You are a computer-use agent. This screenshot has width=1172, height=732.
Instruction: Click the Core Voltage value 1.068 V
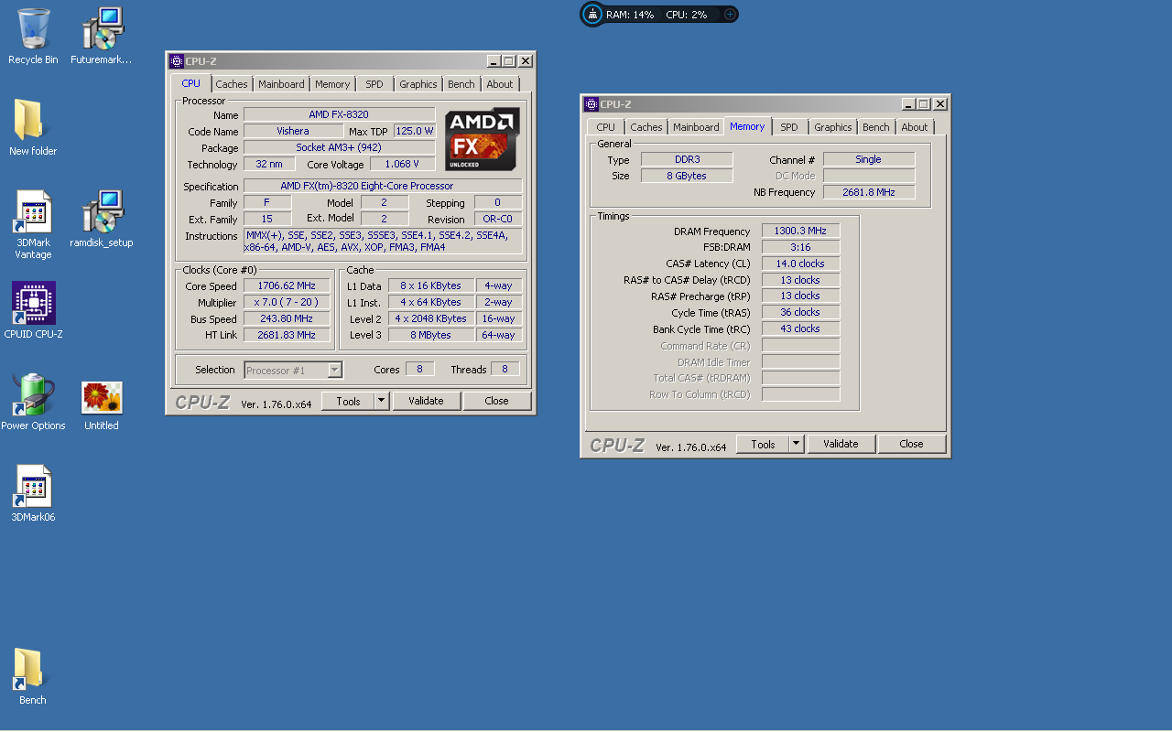point(403,164)
